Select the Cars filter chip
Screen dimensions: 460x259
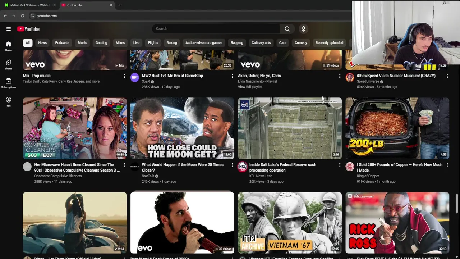[x=283, y=43]
